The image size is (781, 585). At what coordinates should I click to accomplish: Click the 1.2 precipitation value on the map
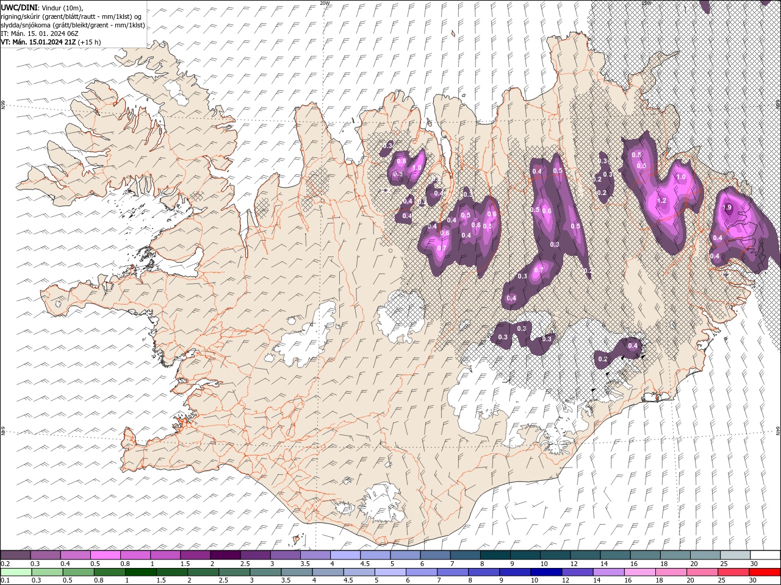661,200
